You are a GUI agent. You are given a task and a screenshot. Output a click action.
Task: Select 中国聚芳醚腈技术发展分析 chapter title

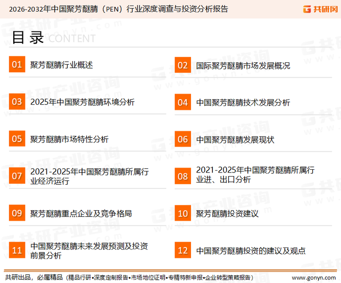click(243, 102)
